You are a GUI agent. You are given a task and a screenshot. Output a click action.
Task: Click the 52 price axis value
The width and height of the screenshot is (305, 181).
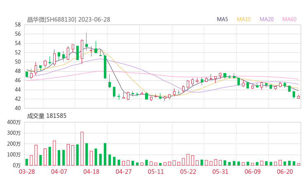[18, 52]
